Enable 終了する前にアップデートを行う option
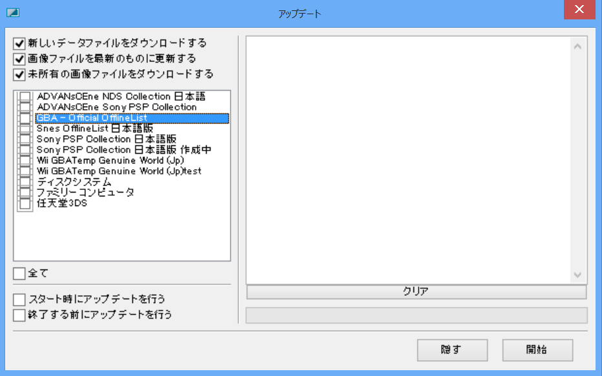 17,315
